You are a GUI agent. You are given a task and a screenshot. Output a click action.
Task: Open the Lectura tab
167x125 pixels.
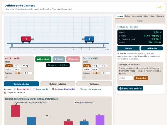[120, 16]
